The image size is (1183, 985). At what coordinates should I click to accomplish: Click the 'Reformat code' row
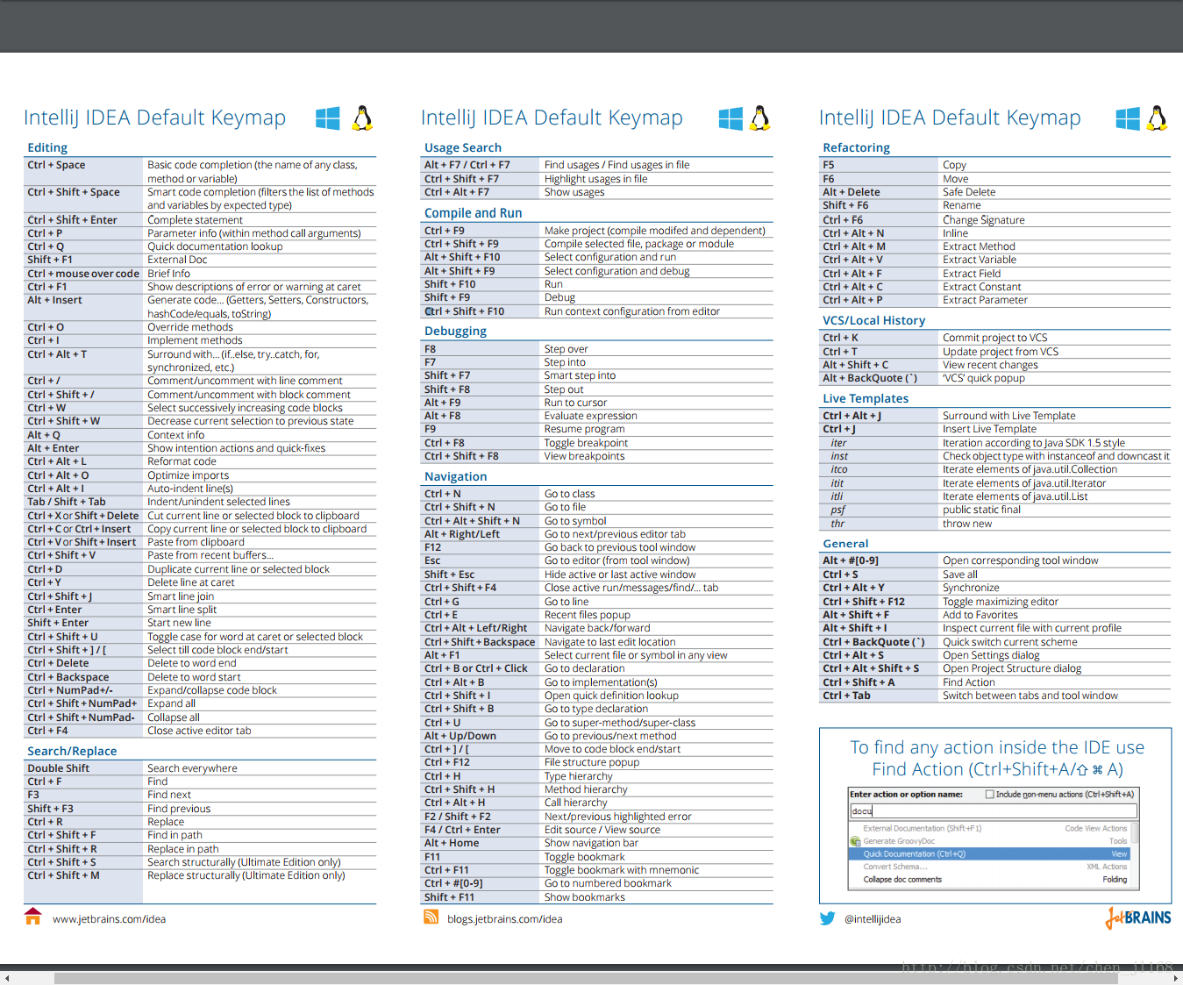coord(201,461)
